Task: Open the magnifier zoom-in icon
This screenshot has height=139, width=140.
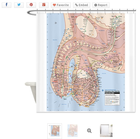Action: [x=89, y=131]
